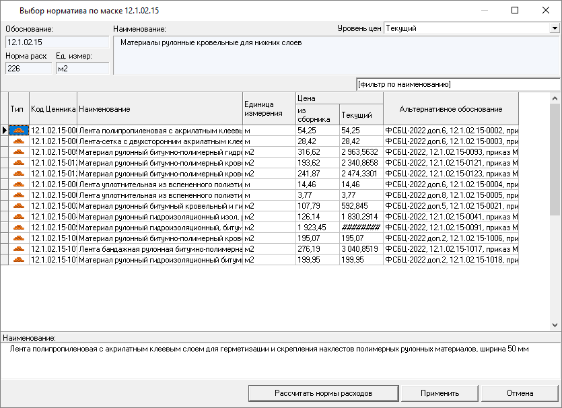Click the Обоснование field containing 12.1.02.15

coord(57,42)
